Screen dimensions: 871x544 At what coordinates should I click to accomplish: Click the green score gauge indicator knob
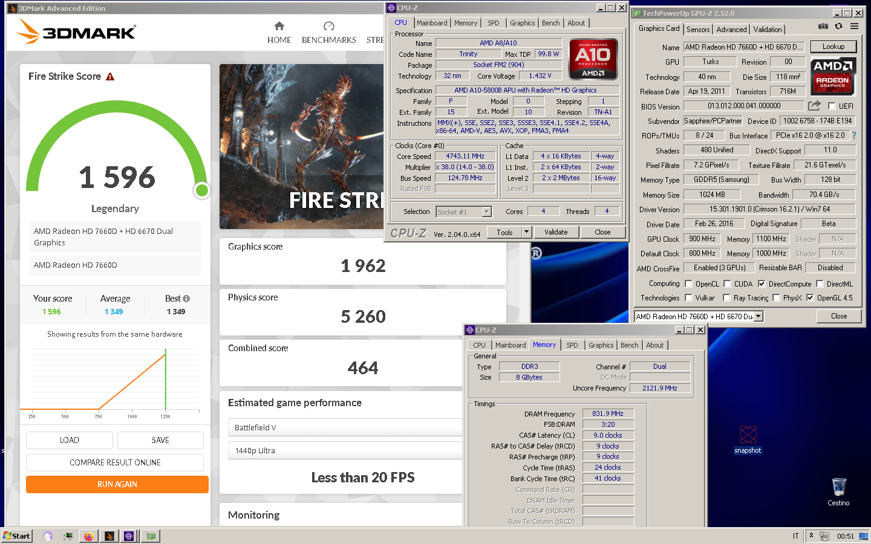click(x=202, y=190)
